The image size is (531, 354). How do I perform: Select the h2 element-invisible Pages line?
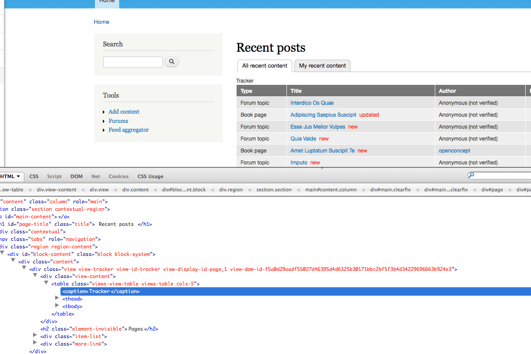[99, 329]
